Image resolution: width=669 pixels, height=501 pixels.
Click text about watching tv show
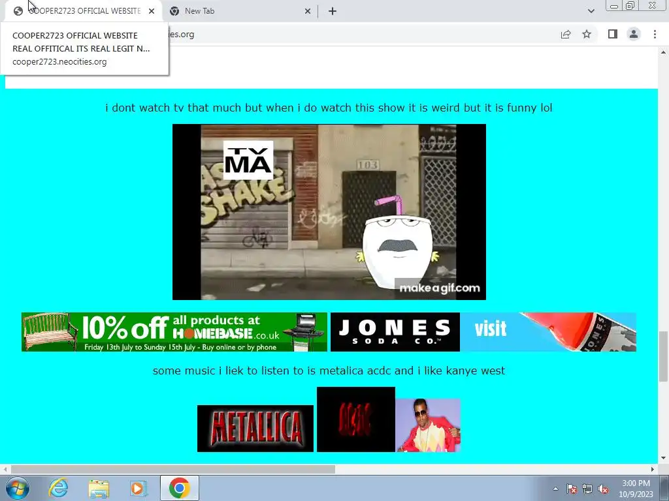(329, 108)
